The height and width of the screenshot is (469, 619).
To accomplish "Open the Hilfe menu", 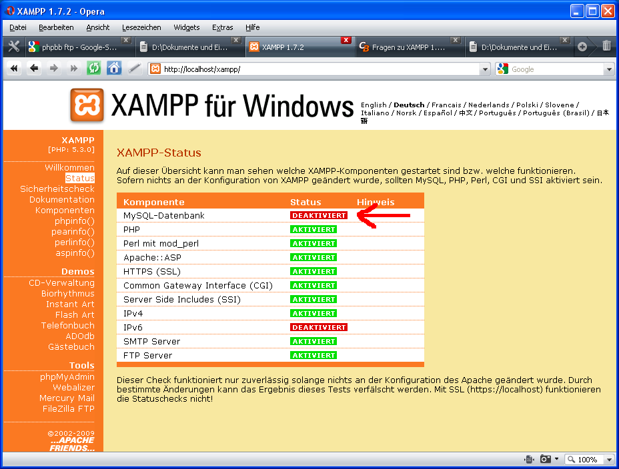I will tap(252, 27).
